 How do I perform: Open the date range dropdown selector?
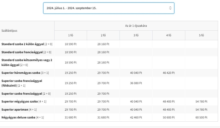pos(108,8)
